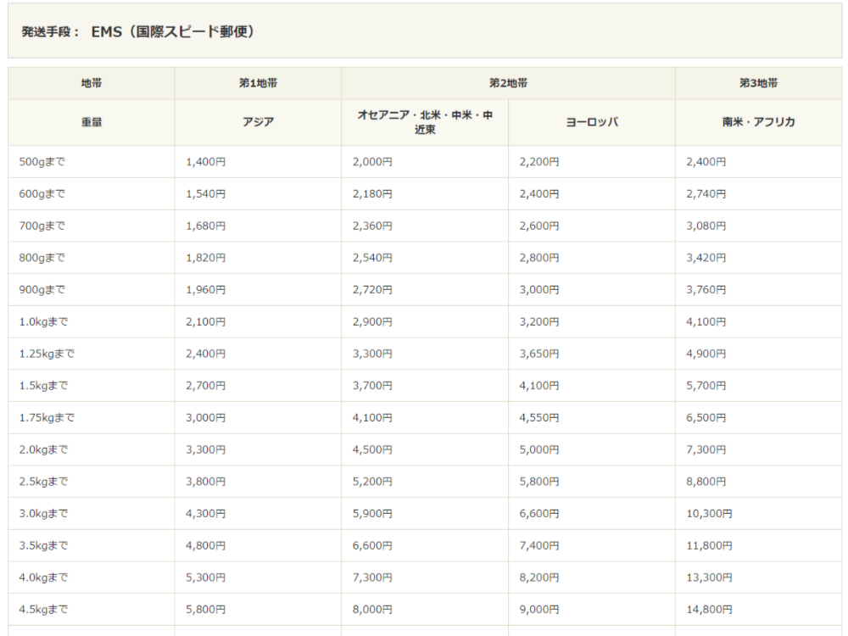The image size is (848, 636).
Task: Select the 700gまで weight row label
Action: point(42,226)
